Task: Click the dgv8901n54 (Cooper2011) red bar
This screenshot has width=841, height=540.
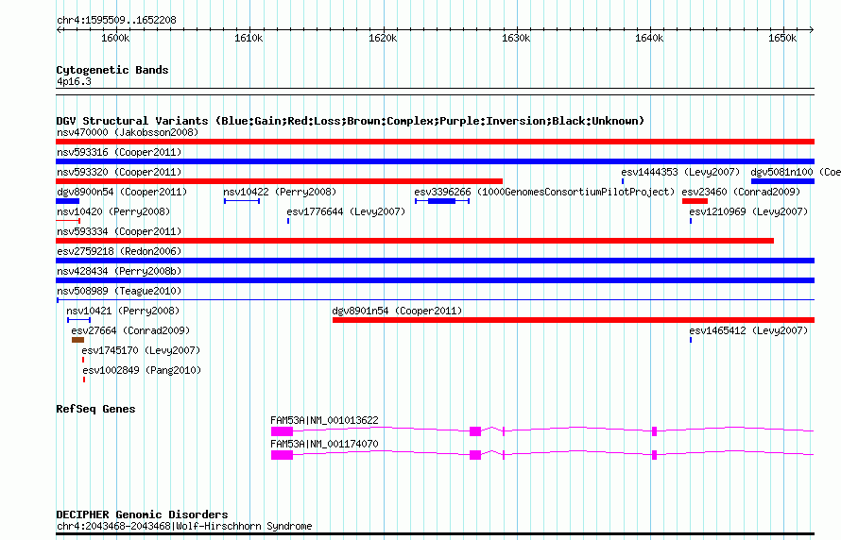Action: pyautogui.click(x=574, y=320)
